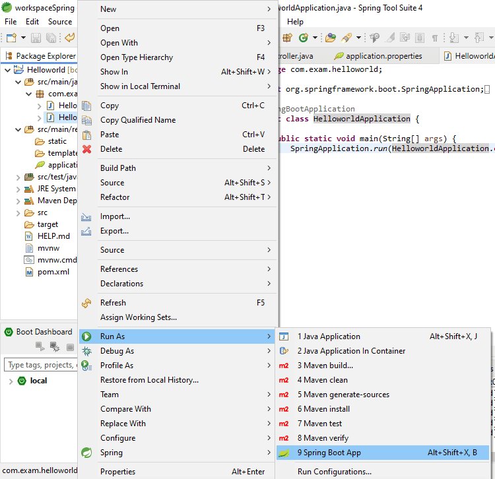495x479 pixels.
Task: Choose Copy from the context menu
Action: pos(178,106)
